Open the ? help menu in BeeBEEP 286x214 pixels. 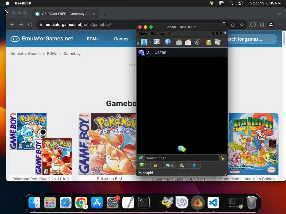tap(170, 33)
